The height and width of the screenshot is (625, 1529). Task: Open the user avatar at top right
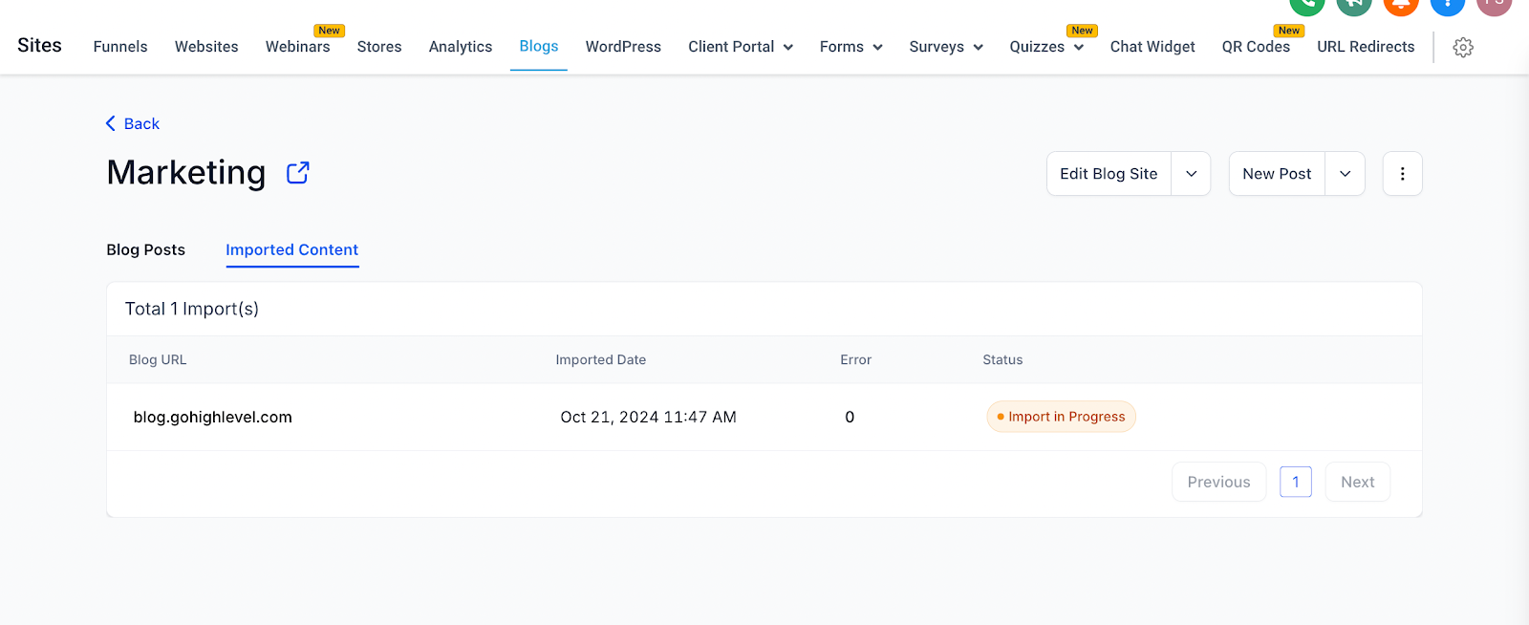tap(1494, 4)
